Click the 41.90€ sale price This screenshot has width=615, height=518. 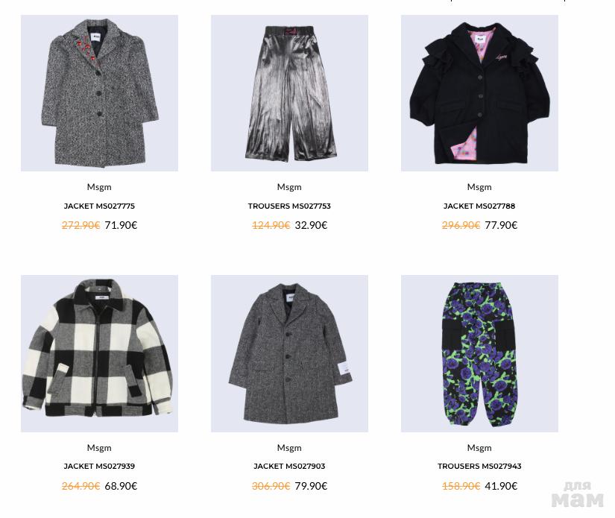(501, 486)
